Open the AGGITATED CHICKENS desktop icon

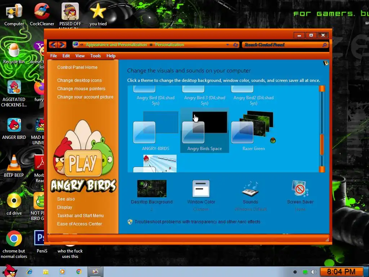[x=14, y=93]
